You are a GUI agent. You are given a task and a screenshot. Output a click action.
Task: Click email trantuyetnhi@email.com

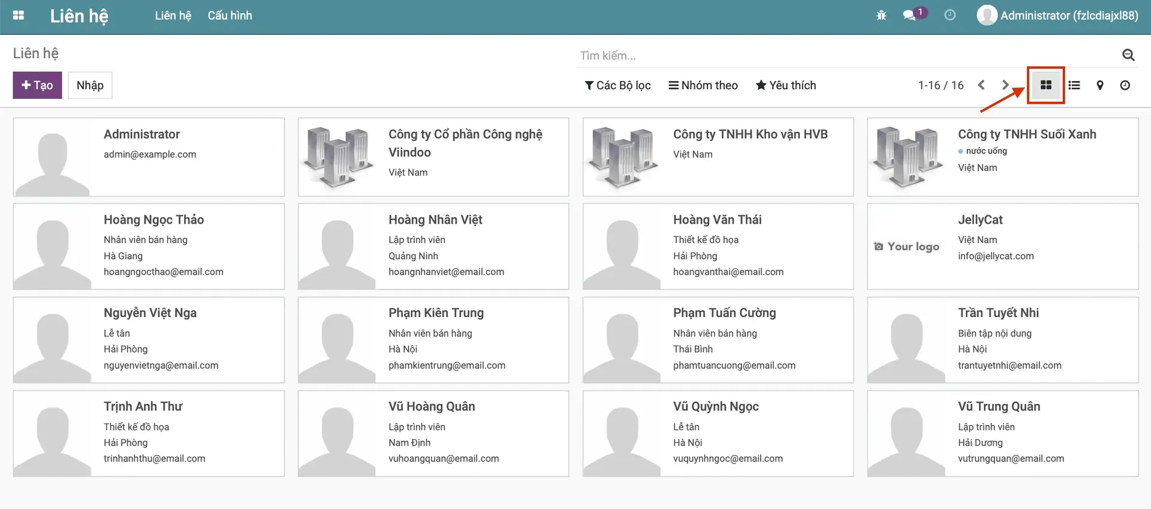tap(1010, 365)
